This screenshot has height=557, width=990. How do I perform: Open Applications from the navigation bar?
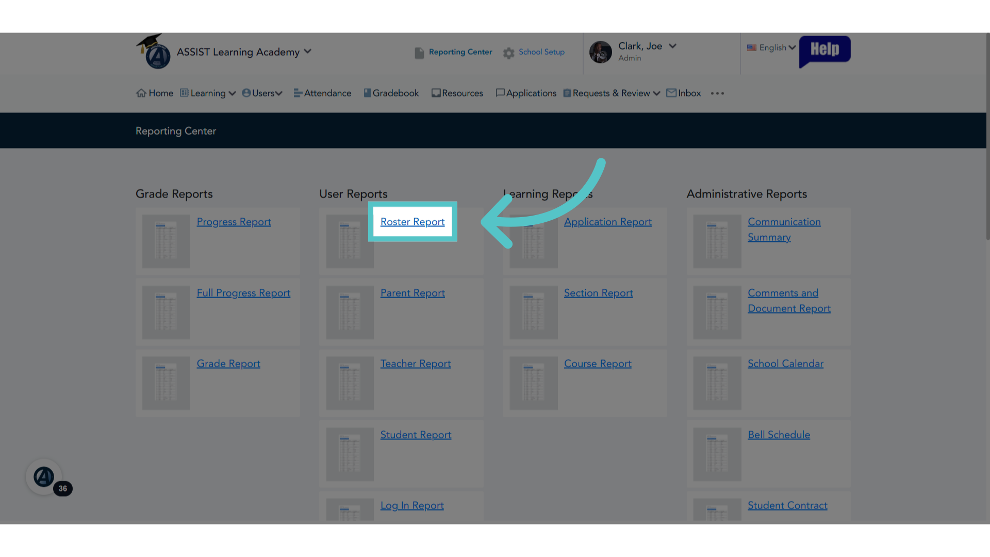526,93
